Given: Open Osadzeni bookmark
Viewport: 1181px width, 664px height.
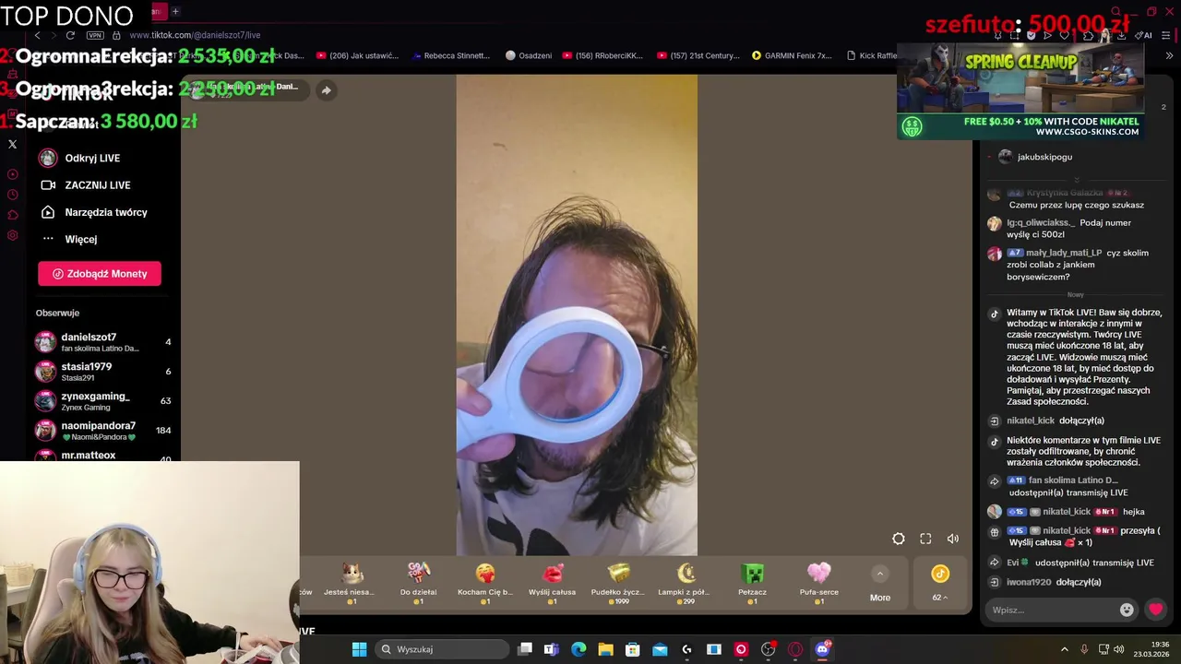Looking at the screenshot, I should click(529, 55).
